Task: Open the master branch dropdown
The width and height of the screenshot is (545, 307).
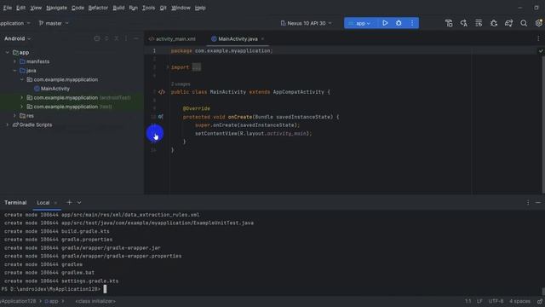Action: click(54, 23)
